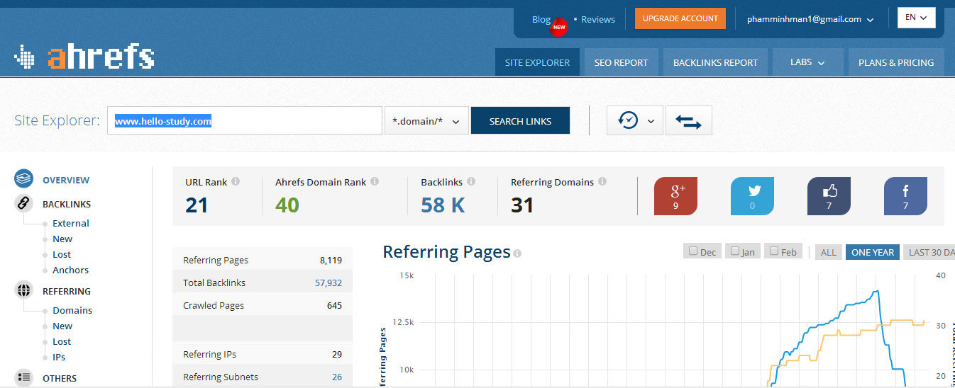
Task: Open the *.domain/* mode dropdown
Action: click(x=426, y=121)
